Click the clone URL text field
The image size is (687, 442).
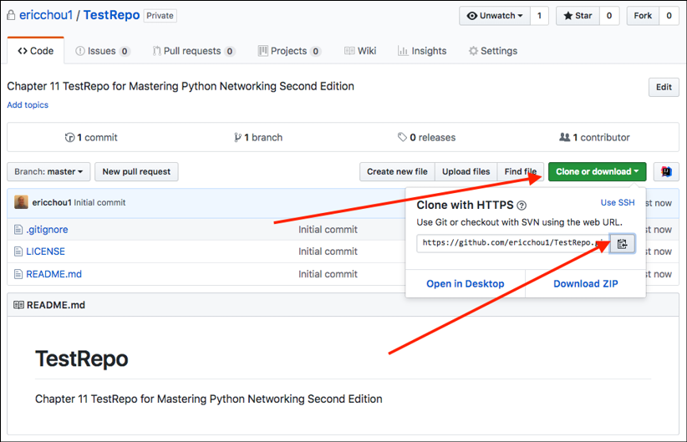point(513,243)
